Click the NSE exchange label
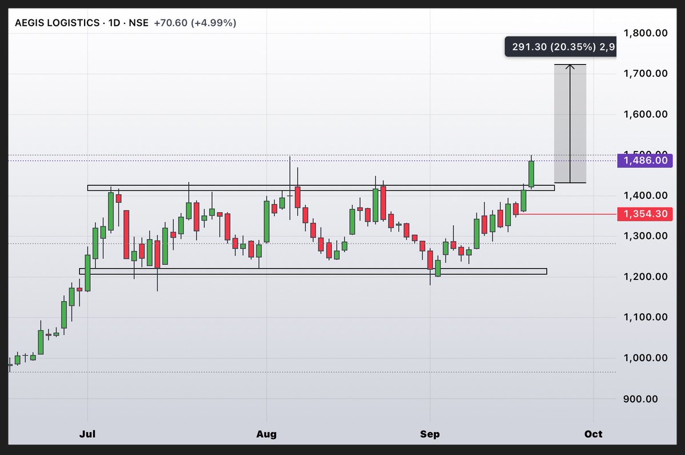The width and height of the screenshot is (685, 455). pyautogui.click(x=138, y=23)
